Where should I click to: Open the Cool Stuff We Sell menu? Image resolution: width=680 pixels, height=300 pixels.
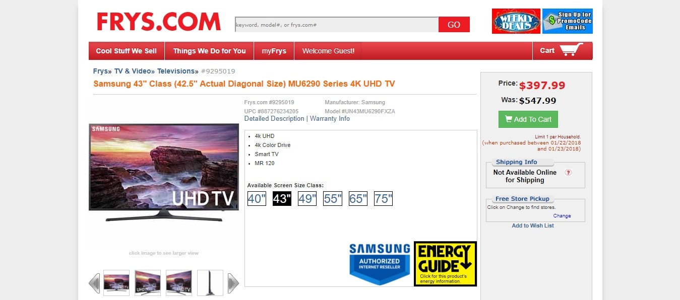[127, 51]
